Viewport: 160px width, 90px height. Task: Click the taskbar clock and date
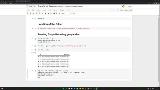(x=157, y=88)
